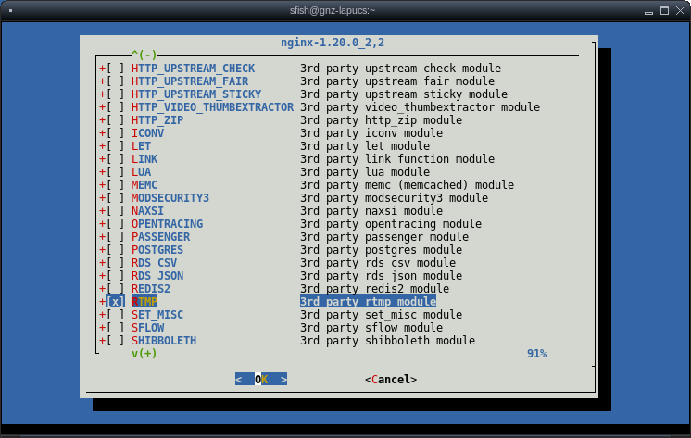
Task: Toggle HTTP_VIDEO_THUMBEXTRACTOR checkbox
Action: click(x=115, y=107)
